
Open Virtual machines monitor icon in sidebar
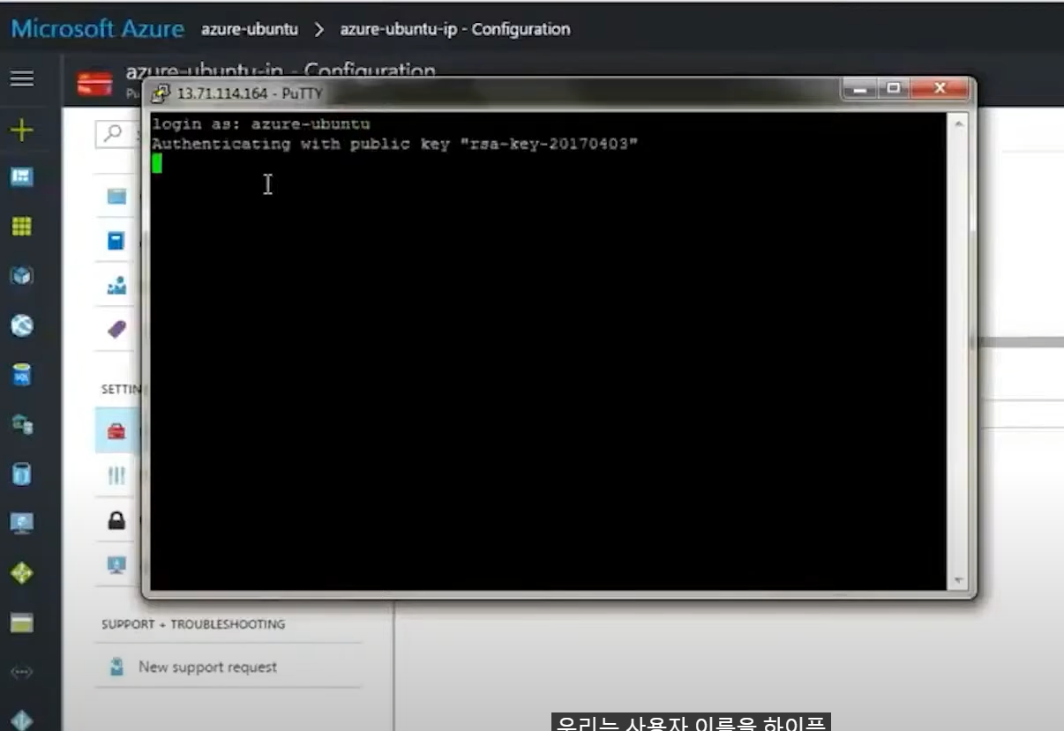tap(22, 524)
